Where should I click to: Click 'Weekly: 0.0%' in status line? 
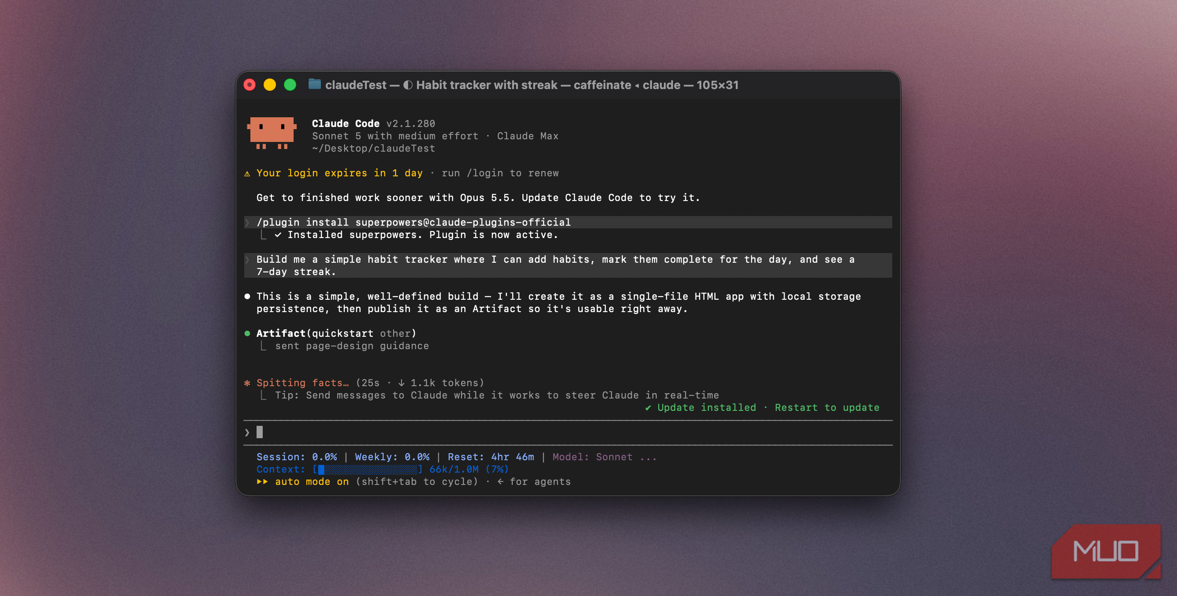392,457
